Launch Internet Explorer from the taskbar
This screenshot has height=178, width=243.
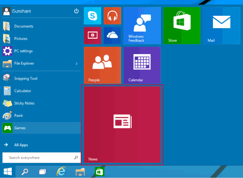(x=61, y=172)
